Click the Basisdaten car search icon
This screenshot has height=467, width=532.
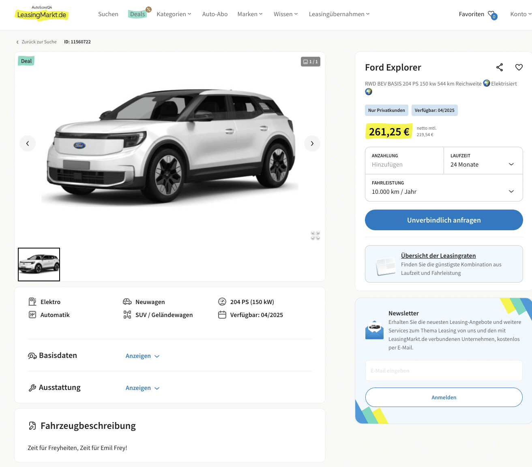tap(32, 356)
